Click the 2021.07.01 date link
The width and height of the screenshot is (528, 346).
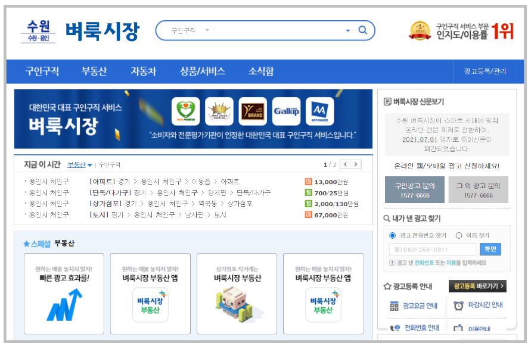[420, 139]
